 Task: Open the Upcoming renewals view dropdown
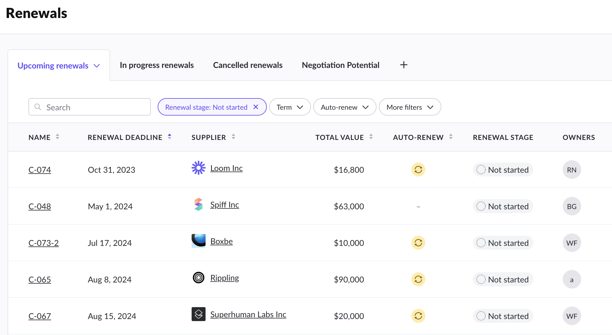pos(97,66)
